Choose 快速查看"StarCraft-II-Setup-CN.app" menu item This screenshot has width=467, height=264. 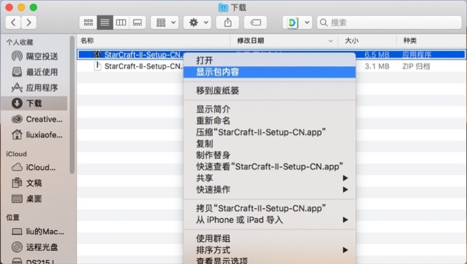click(270, 167)
